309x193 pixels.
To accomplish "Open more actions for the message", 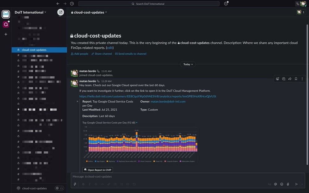I will point(302,79).
